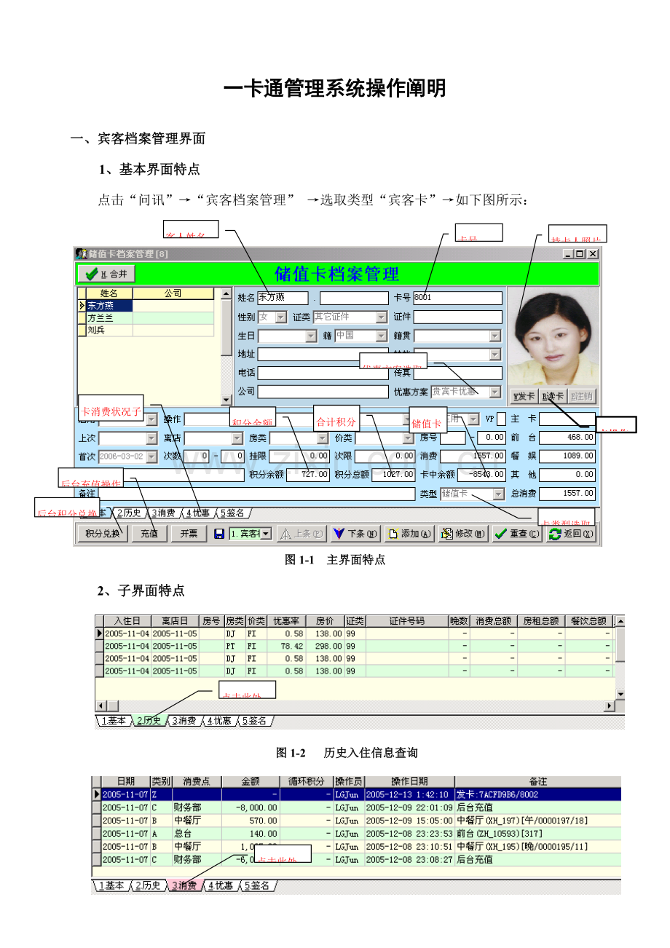This screenshot has height=948, width=670.
Task: Select 1基本 tab in Figure 1-2 panel
Action: click(114, 721)
